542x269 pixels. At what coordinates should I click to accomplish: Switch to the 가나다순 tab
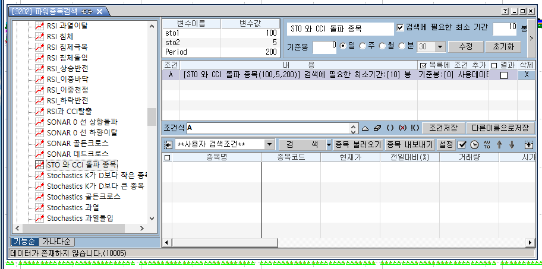click(57, 242)
